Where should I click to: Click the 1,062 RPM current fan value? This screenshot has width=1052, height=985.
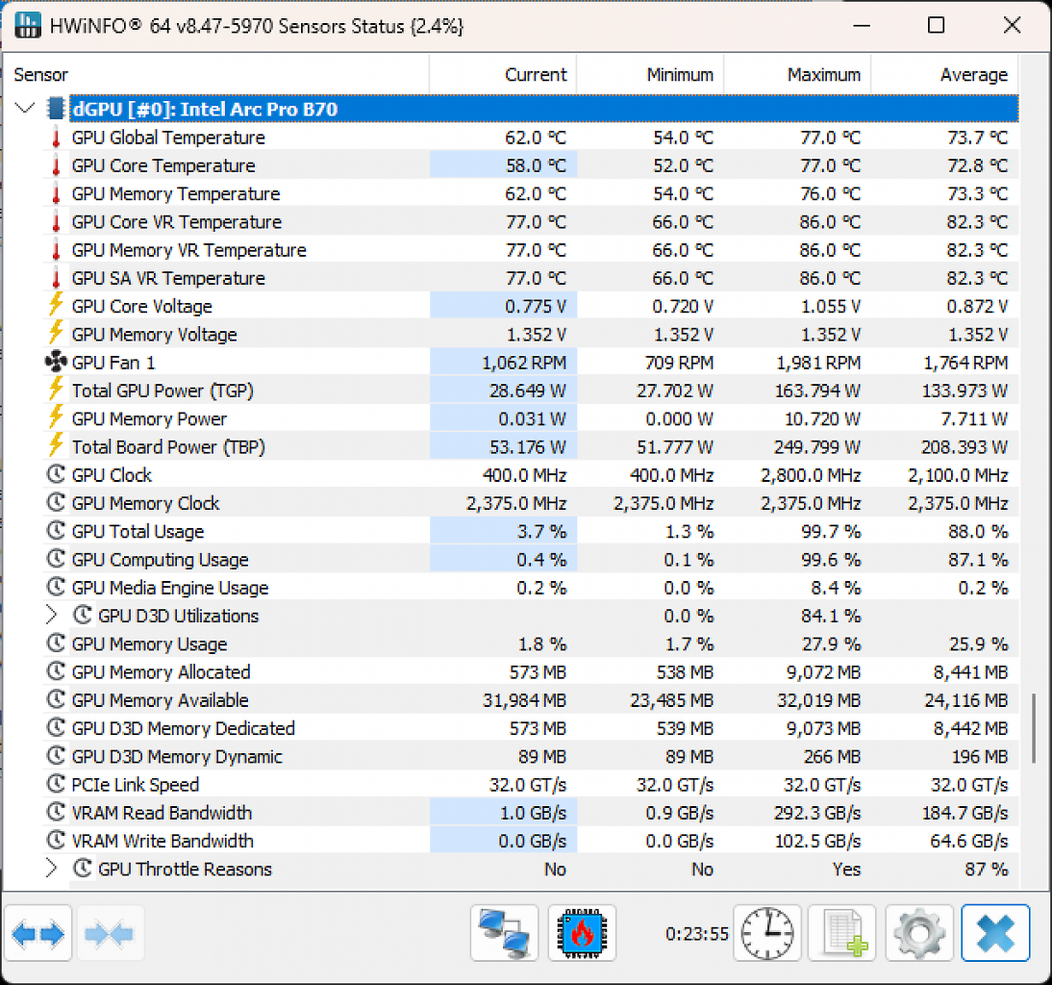click(524, 363)
